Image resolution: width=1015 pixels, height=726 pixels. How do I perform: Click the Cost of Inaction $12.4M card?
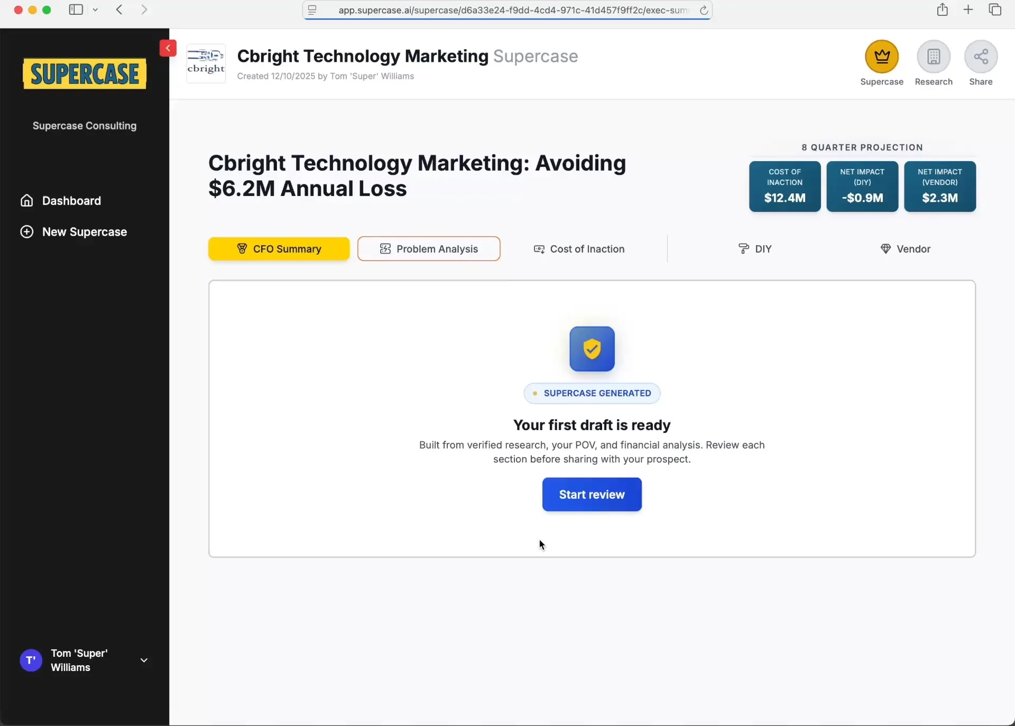click(785, 187)
